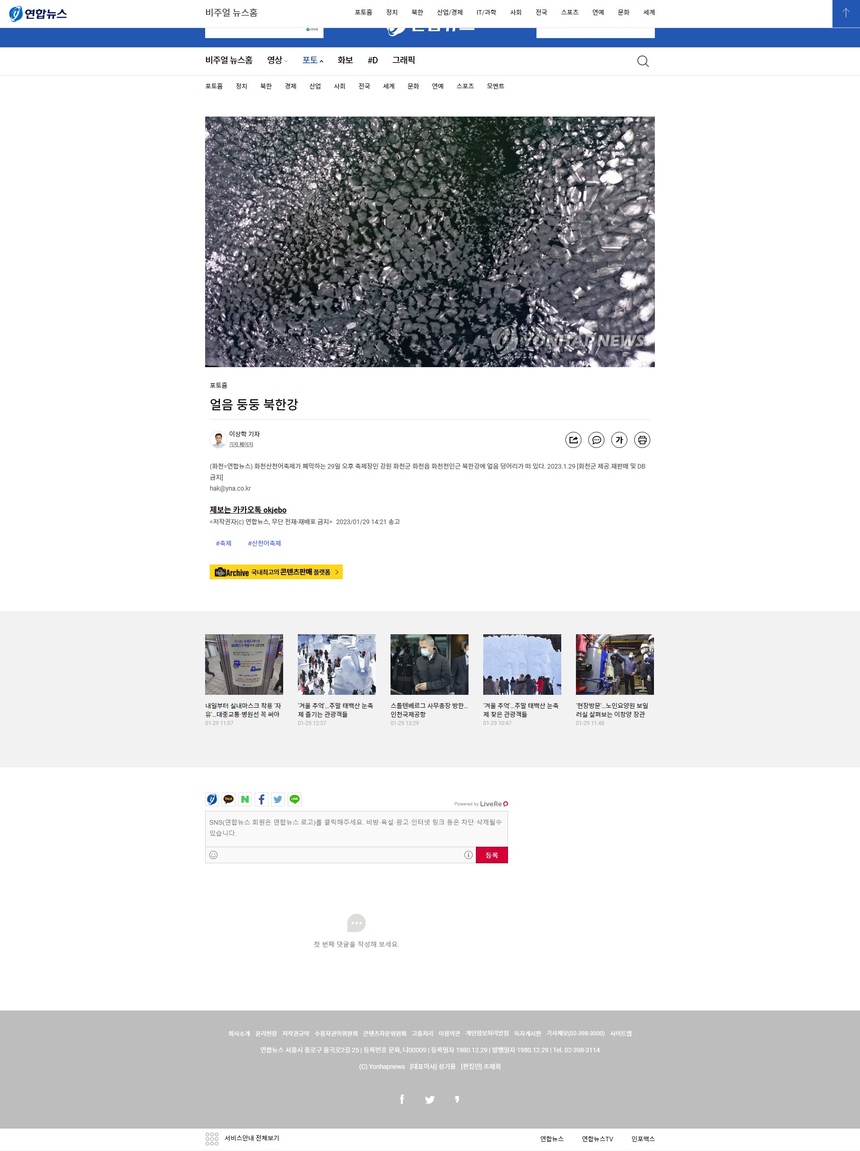This screenshot has width=860, height=1151.
Task: Open search with the magnifier icon
Action: tap(643, 61)
